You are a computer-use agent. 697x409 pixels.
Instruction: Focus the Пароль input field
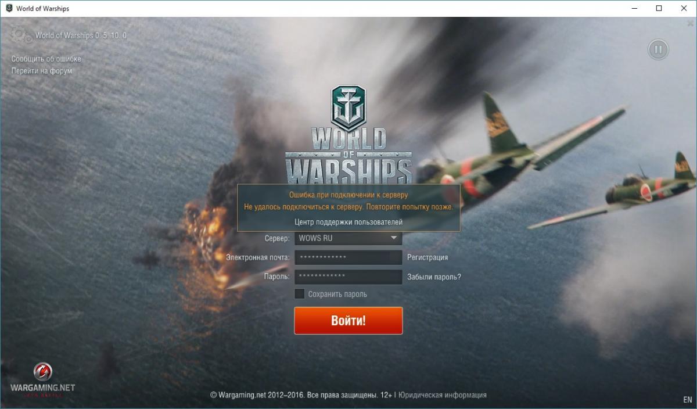pyautogui.click(x=348, y=277)
